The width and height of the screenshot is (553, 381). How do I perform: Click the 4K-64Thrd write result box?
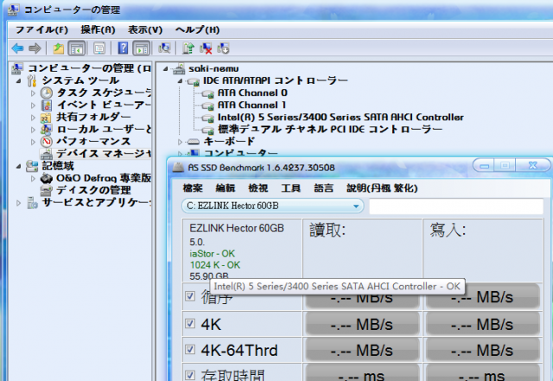(x=482, y=350)
